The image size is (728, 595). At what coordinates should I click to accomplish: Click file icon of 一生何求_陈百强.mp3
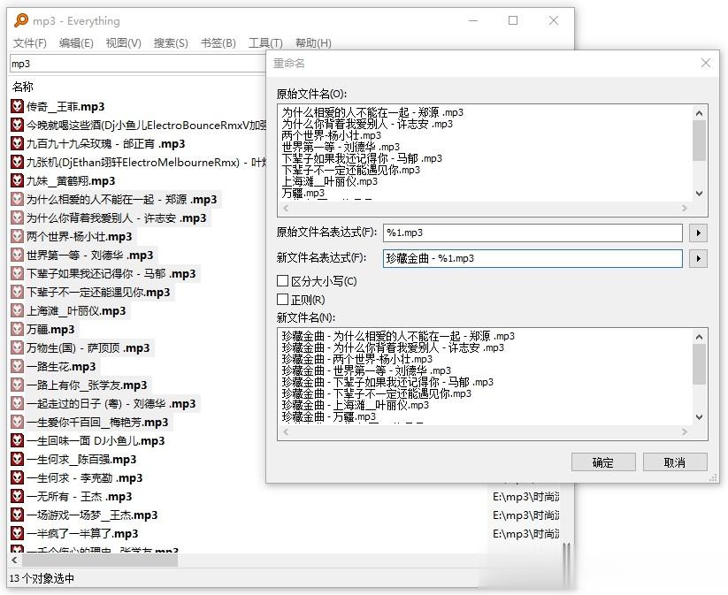point(17,459)
